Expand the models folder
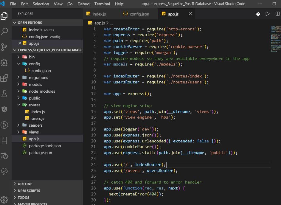This screenshot has width=281, height=205. tap(47, 84)
